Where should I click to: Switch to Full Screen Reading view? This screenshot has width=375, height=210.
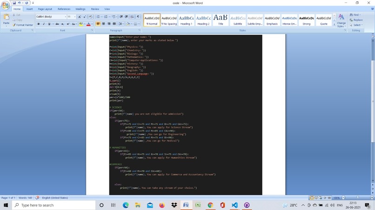click(316, 198)
